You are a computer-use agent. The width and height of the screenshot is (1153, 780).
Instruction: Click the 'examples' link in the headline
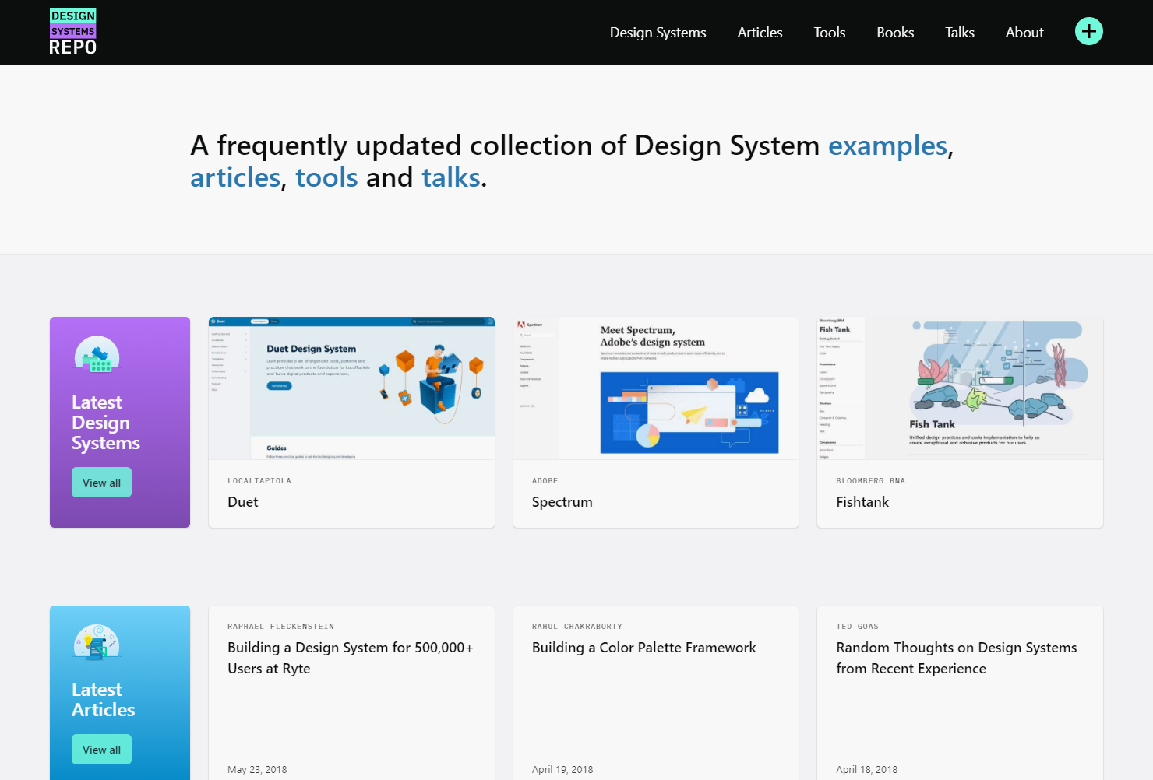click(887, 146)
